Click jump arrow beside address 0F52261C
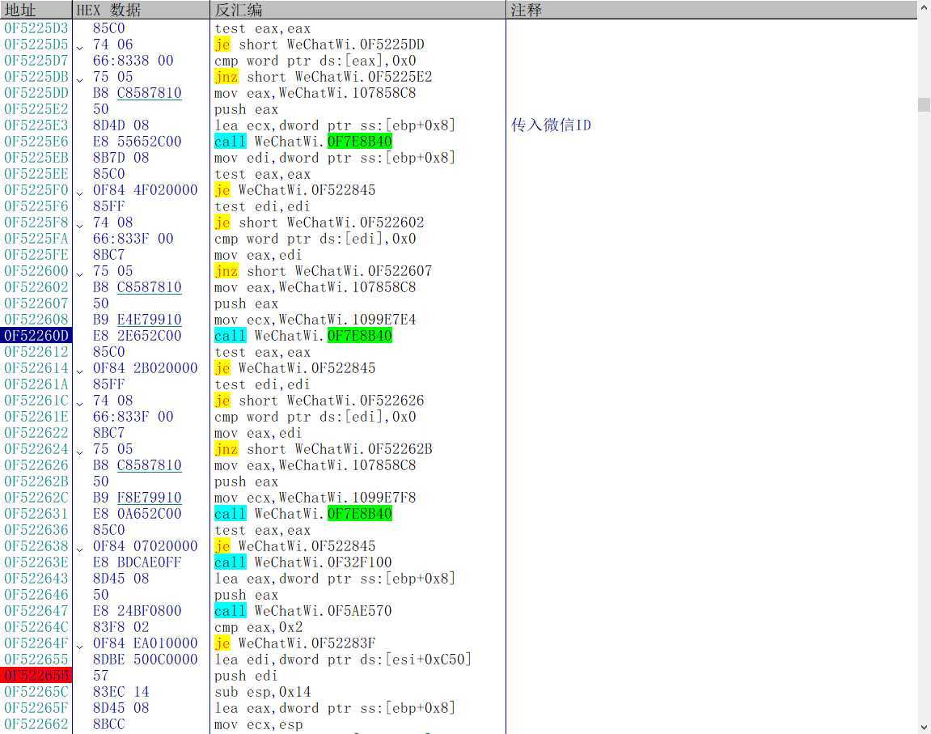931x734 pixels. (79, 403)
